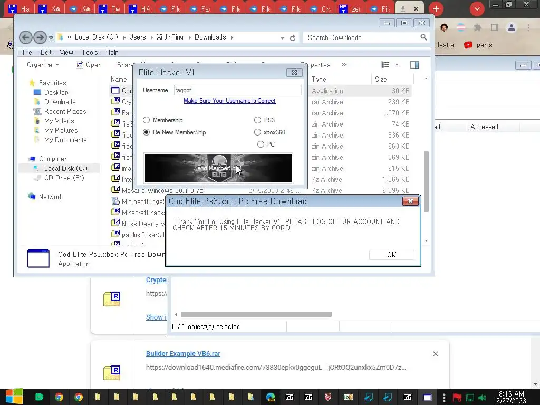Click the Username input field
The image size is (540, 405).
click(238, 90)
